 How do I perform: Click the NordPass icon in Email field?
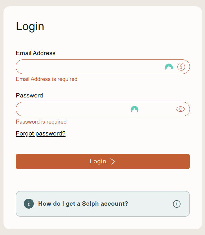(x=169, y=67)
